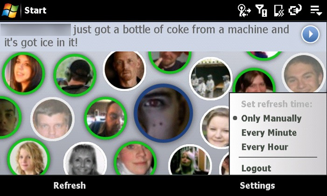Tap the black-and-white smiling woman avatar
The image size is (327, 196).
click(85, 159)
